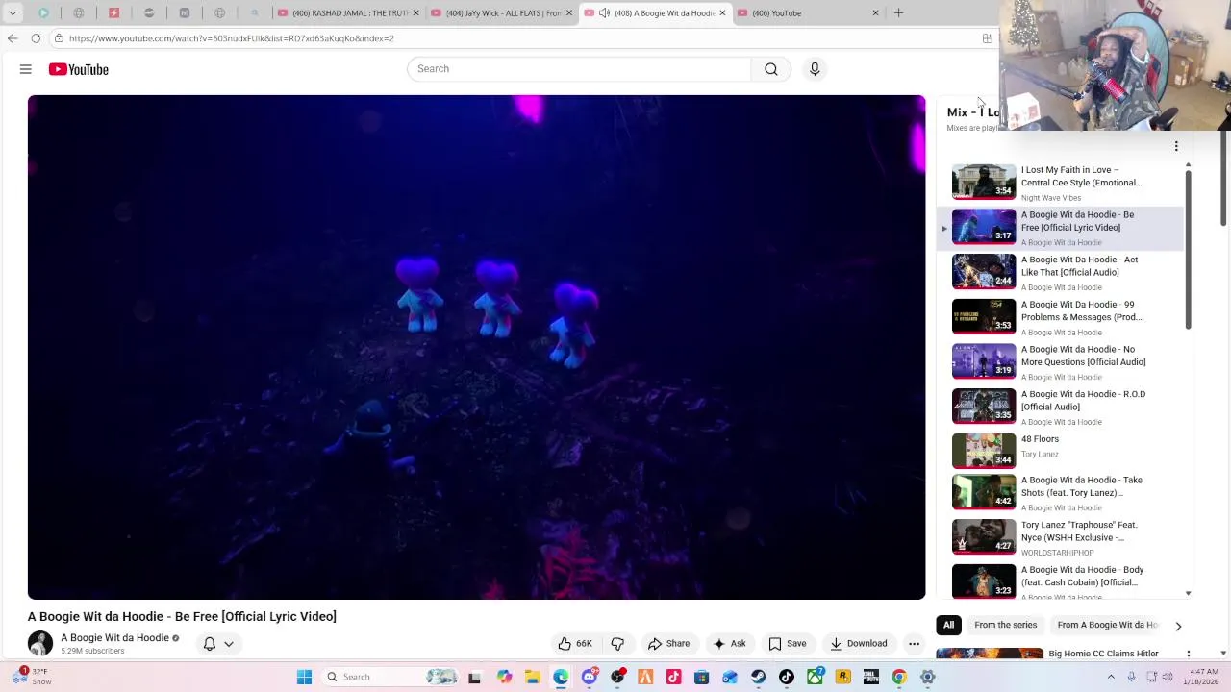Open File Explorer from the taskbar
Viewport: 1231px width, 692px height.
click(532, 677)
